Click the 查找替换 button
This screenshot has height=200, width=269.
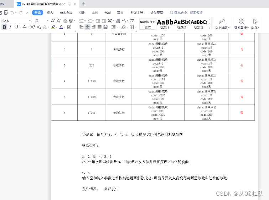click(x=241, y=24)
